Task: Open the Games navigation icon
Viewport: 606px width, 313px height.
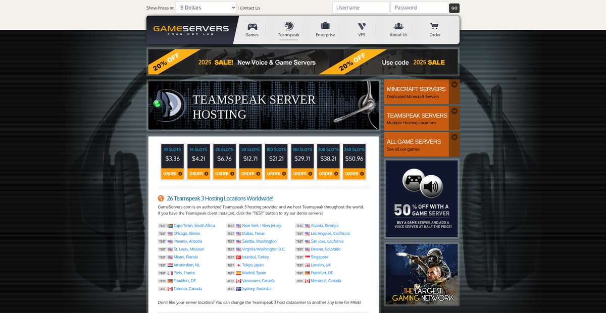Action: click(251, 27)
